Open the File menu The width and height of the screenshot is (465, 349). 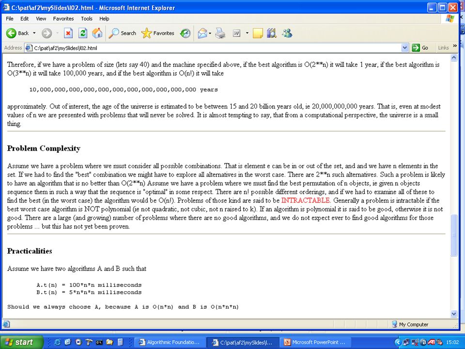10,19
